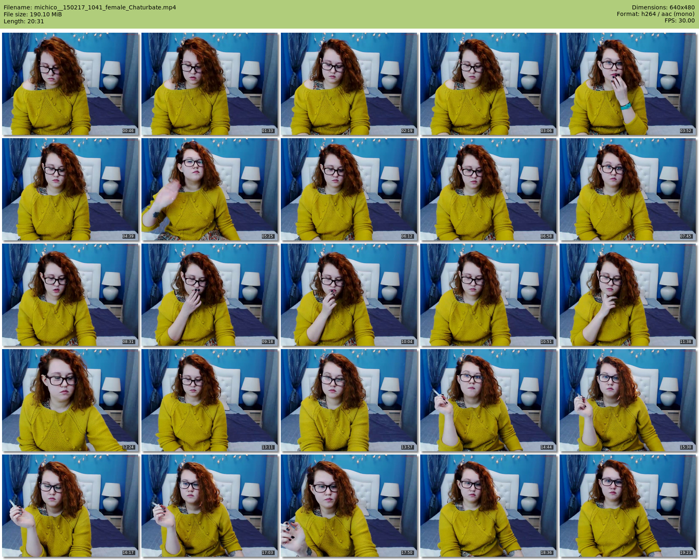
Task: Select the thumbnail stamped 13:11
Action: tap(210, 400)
